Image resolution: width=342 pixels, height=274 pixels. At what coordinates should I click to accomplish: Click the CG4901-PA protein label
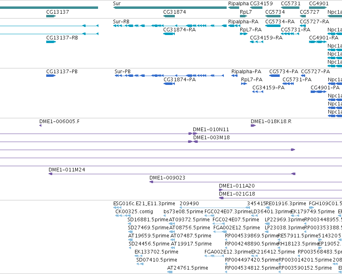click(325, 88)
